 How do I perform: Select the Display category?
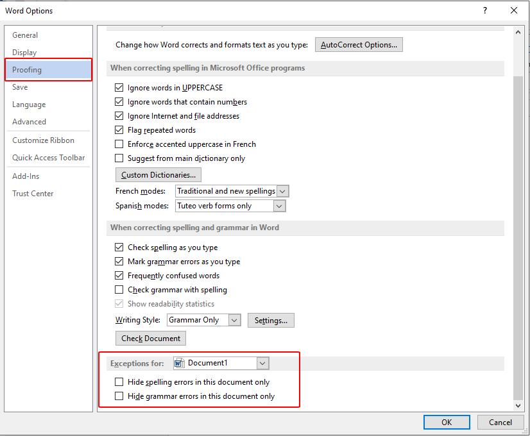48,53
